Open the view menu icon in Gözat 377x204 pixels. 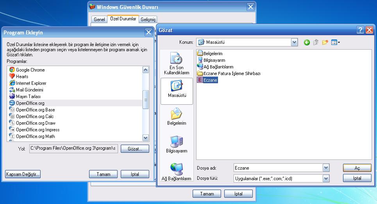(336, 43)
